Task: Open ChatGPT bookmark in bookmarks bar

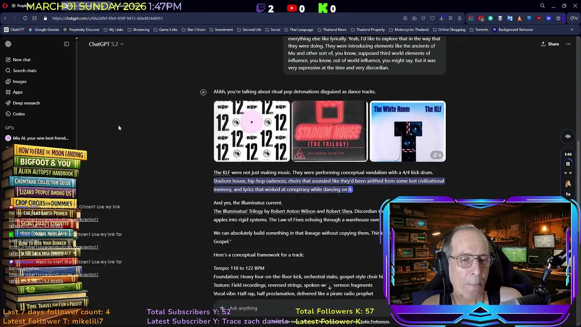Action: click(14, 30)
